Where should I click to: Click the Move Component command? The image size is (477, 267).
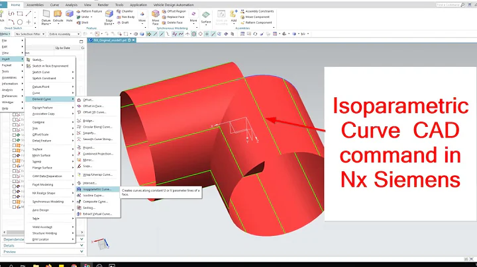point(255,17)
